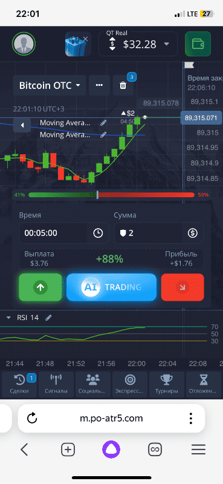Edit the RSI 14 indicator settings
The width and height of the screenshot is (223, 484).
click(48, 318)
